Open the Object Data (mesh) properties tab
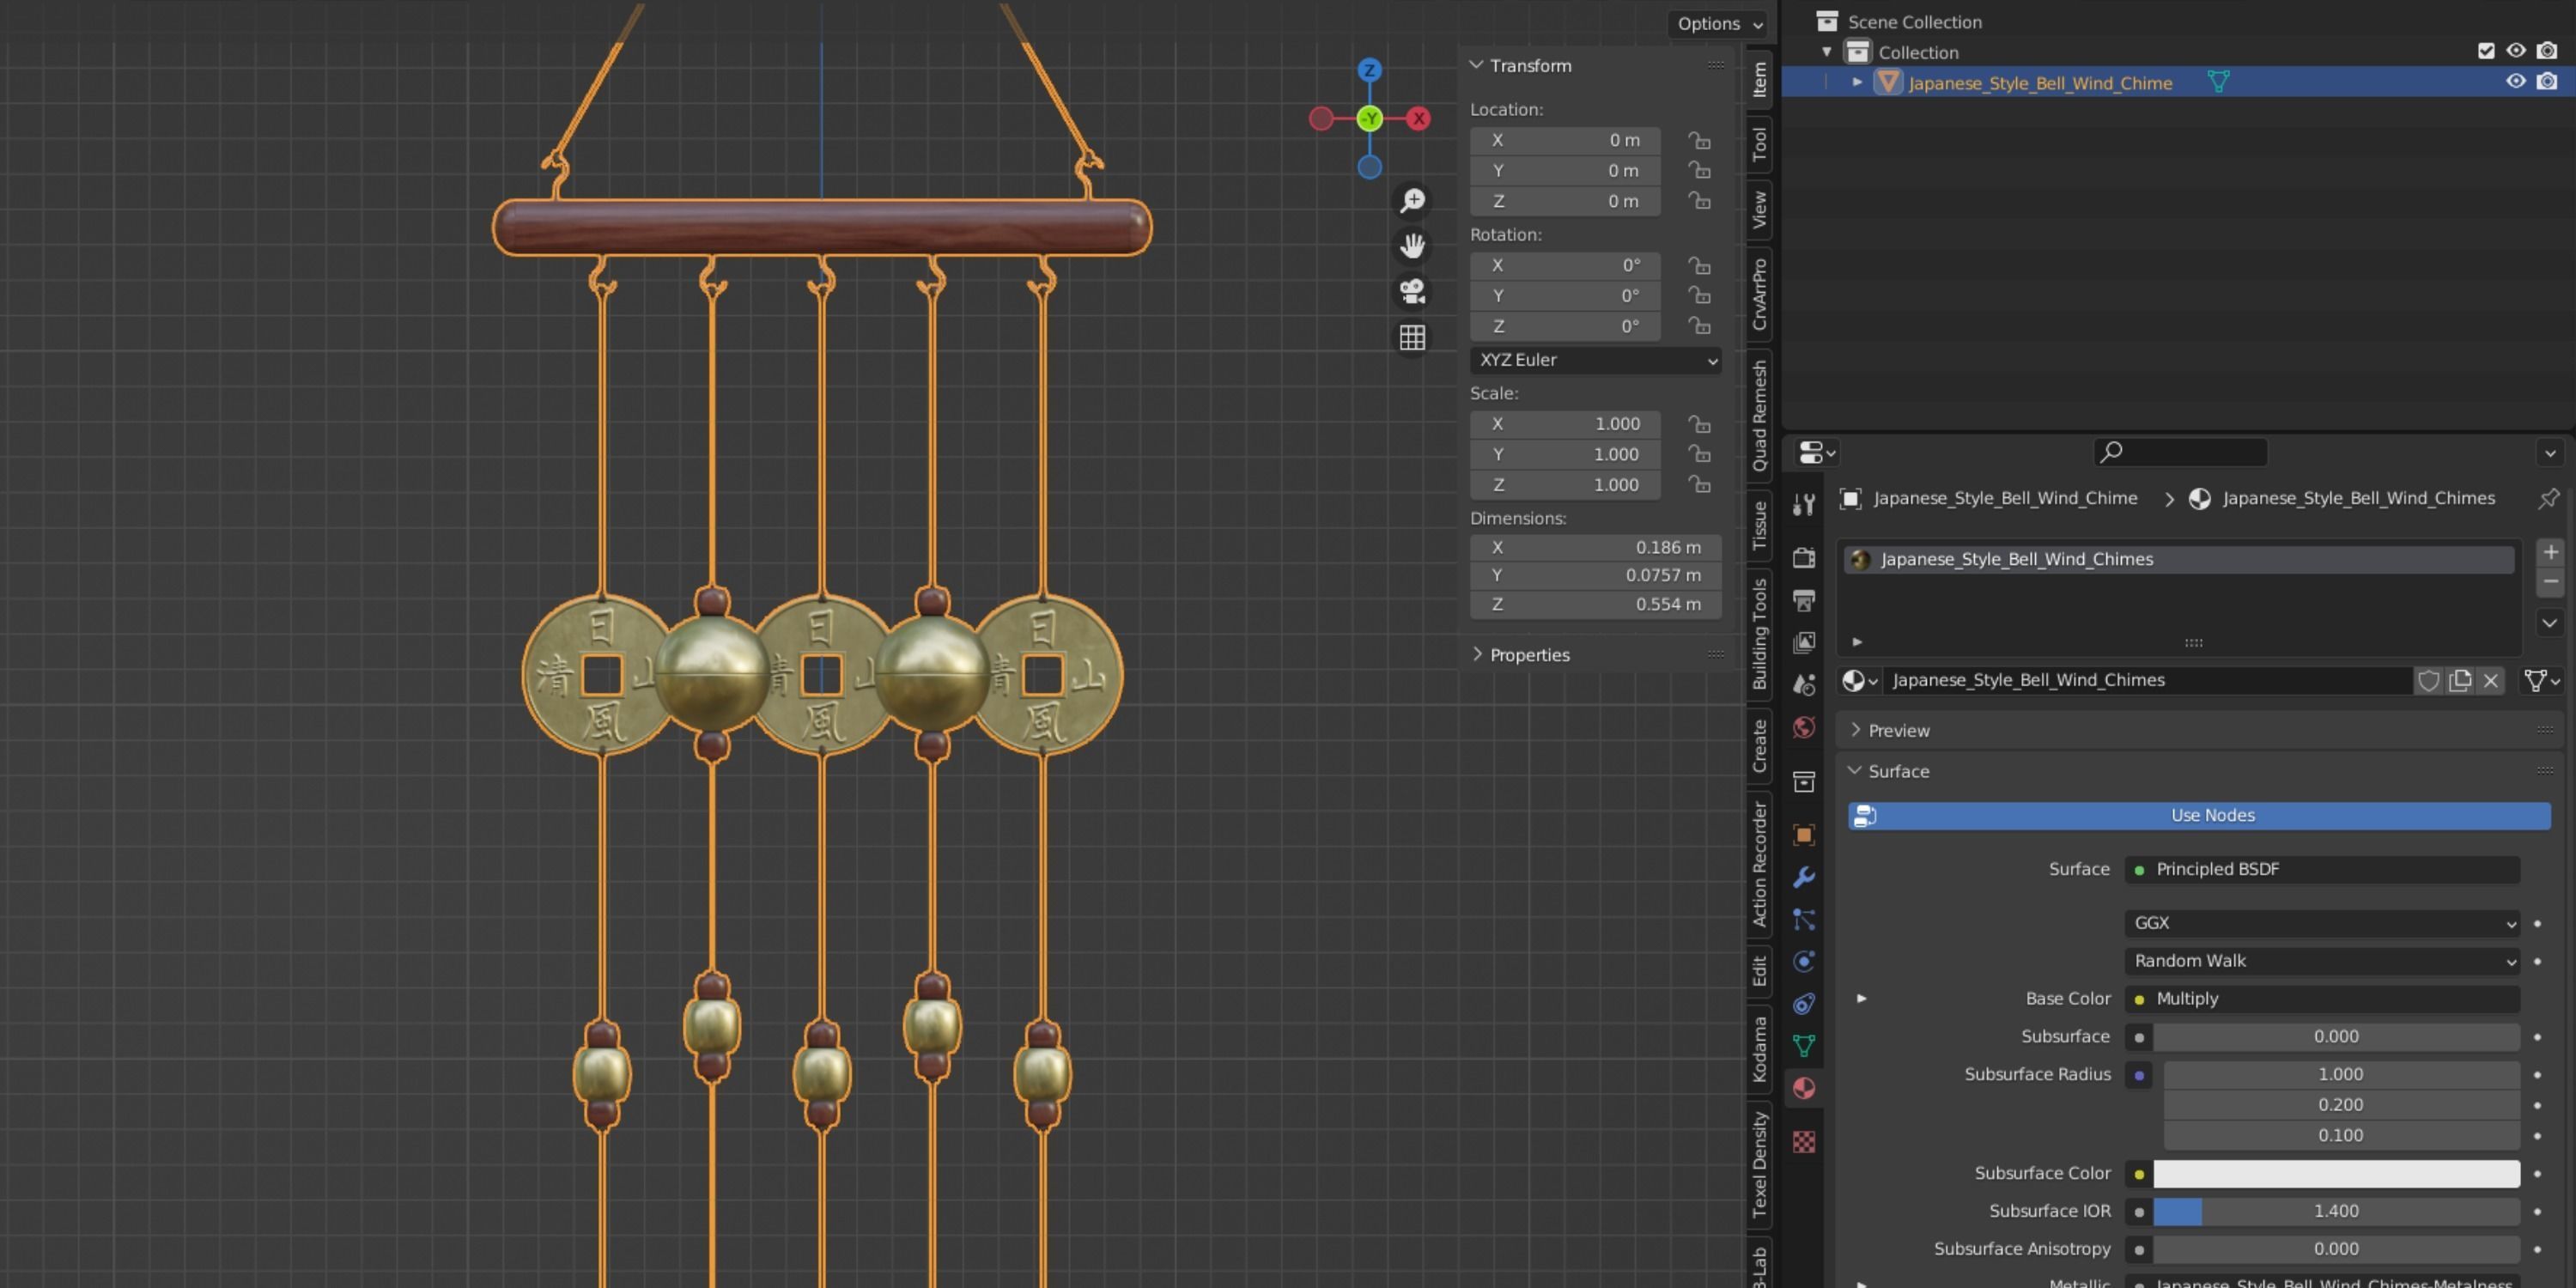 (x=1804, y=1046)
